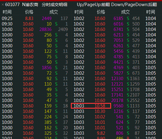Viewport: 162px width, 139px height.
Task: Select the price 10.30 cell
Action: coord(100,111)
